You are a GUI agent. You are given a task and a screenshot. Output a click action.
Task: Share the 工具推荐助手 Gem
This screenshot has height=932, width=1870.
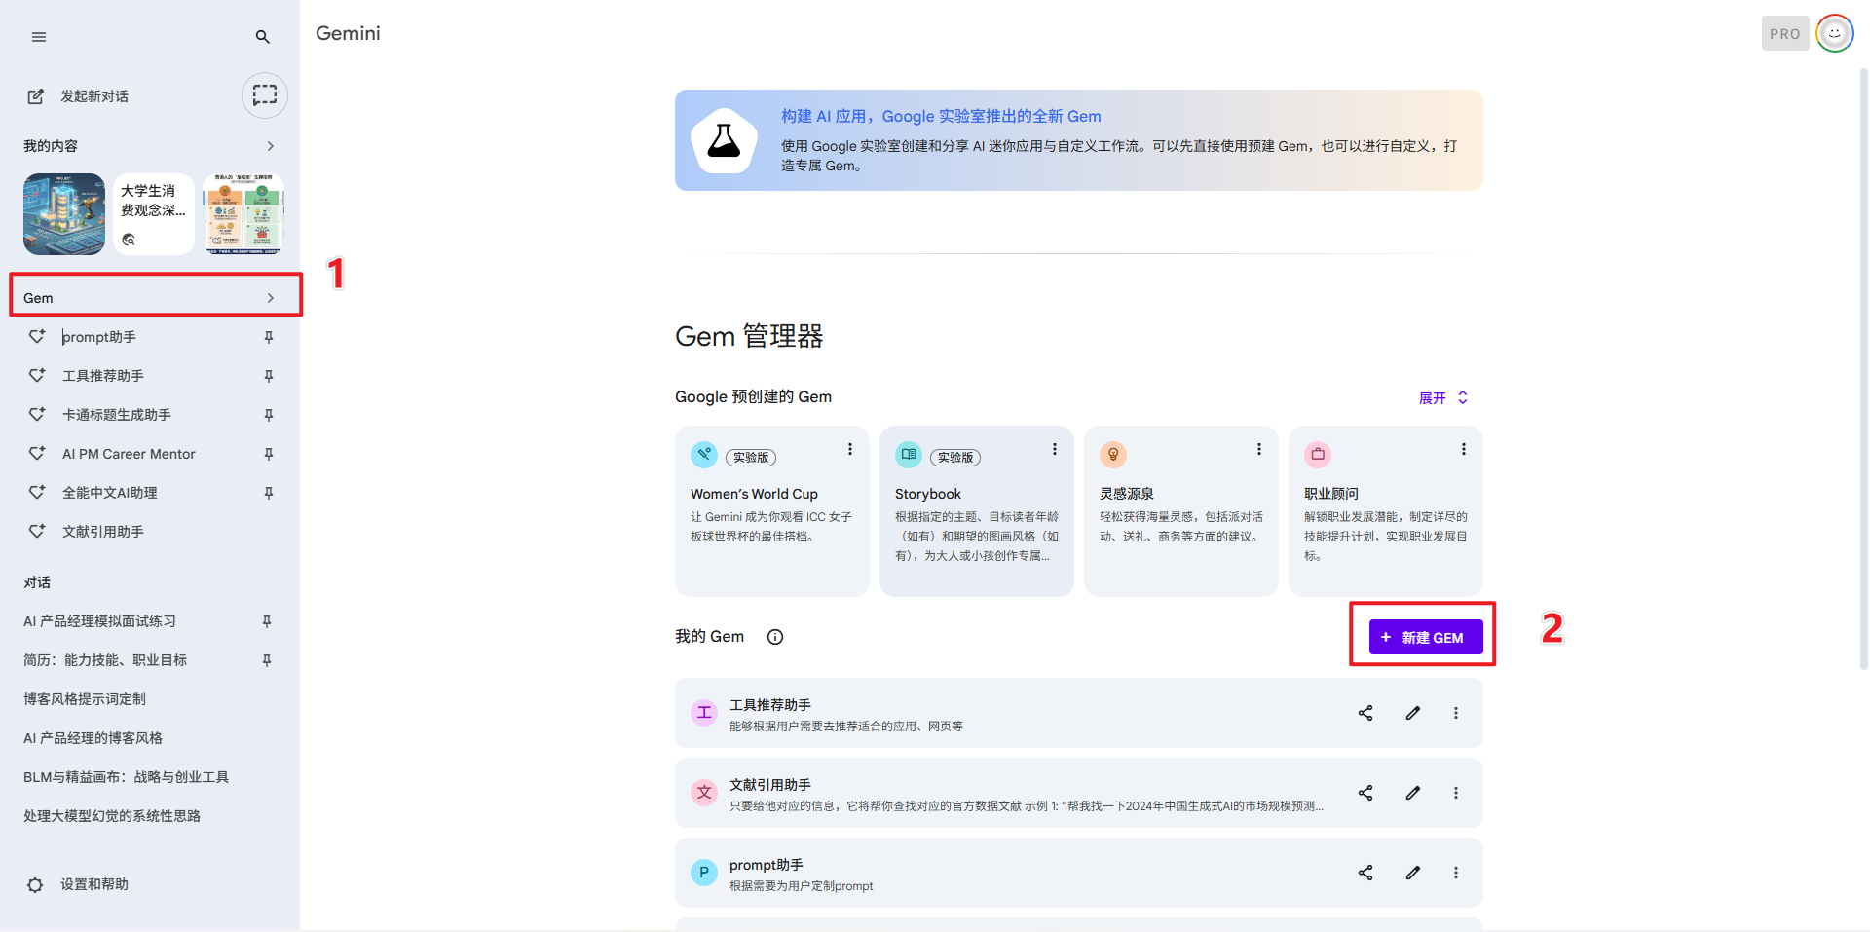1365,713
